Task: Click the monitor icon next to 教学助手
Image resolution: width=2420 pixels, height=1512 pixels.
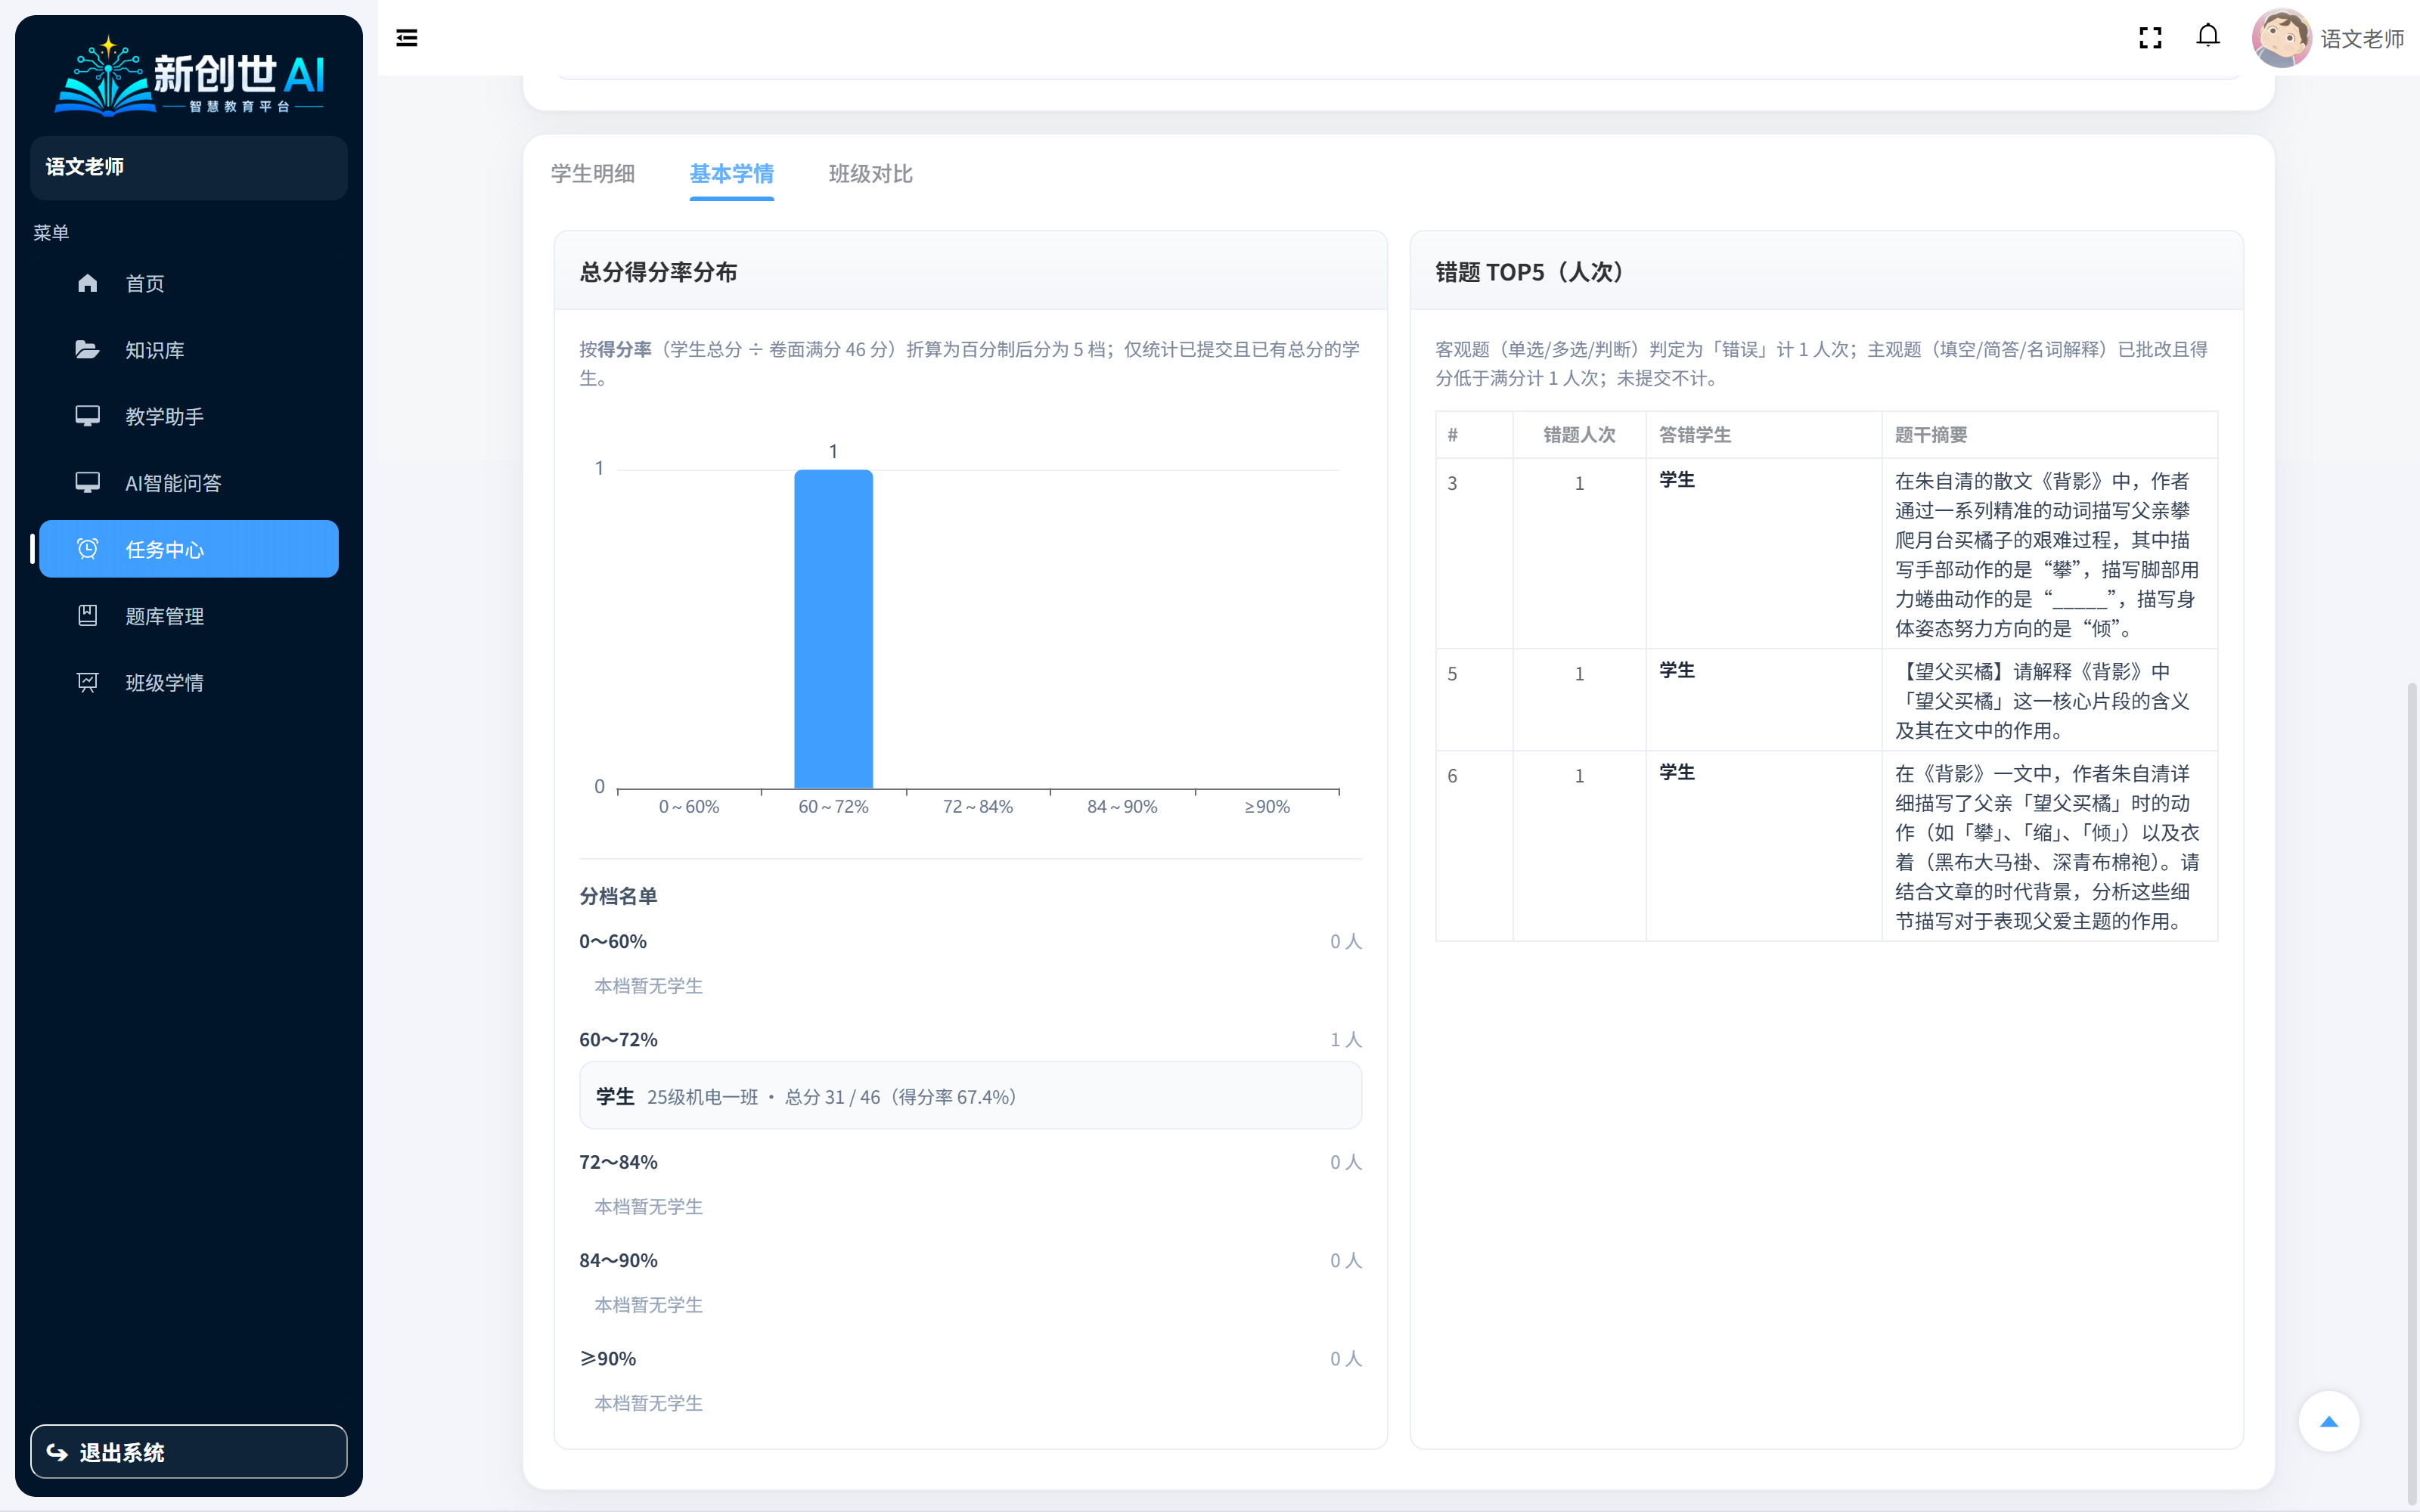Action: pos(88,416)
